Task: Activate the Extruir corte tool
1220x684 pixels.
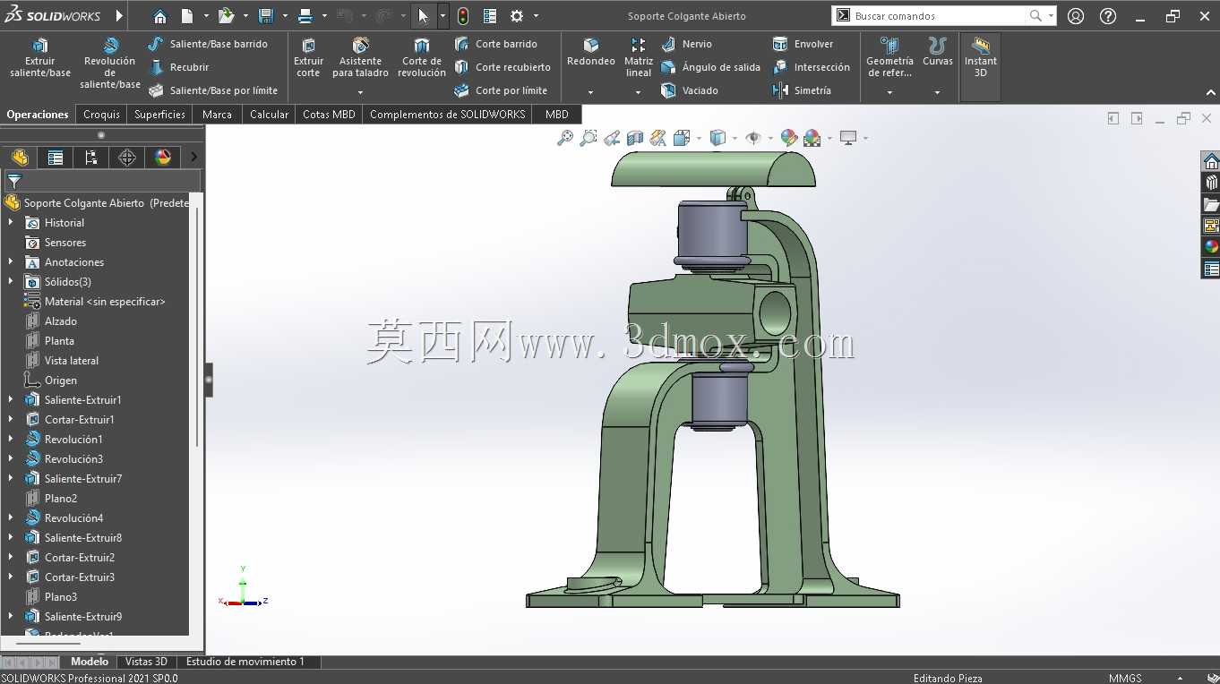Action: (x=308, y=58)
